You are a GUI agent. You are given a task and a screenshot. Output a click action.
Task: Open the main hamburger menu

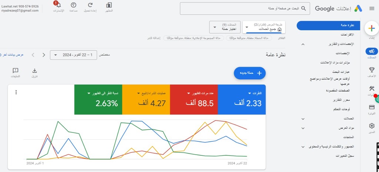pyautogui.click(x=372, y=9)
